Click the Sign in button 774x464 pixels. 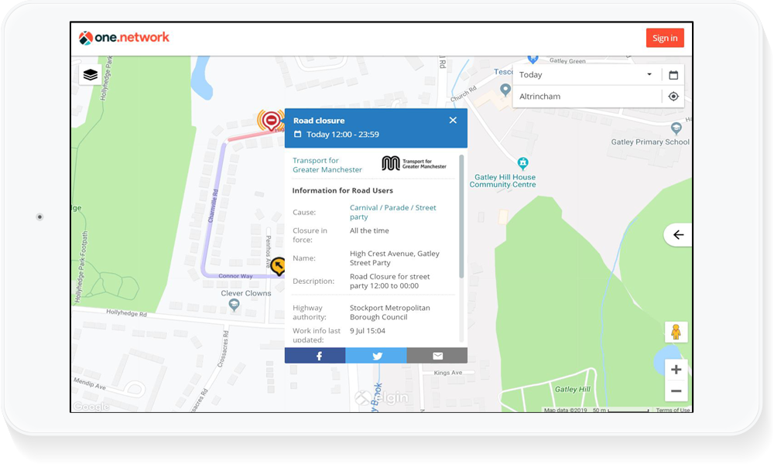click(665, 38)
